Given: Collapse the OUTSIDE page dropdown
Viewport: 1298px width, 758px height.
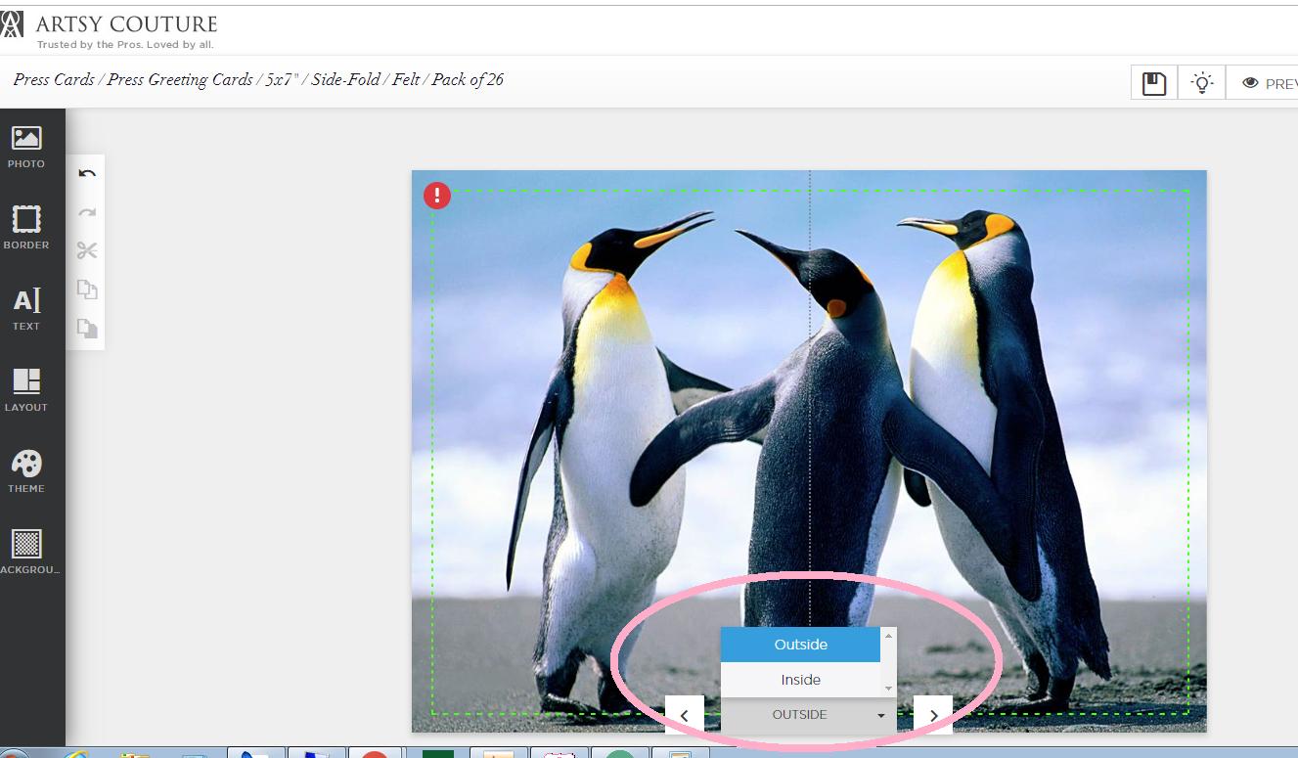Looking at the screenshot, I should pos(808,715).
